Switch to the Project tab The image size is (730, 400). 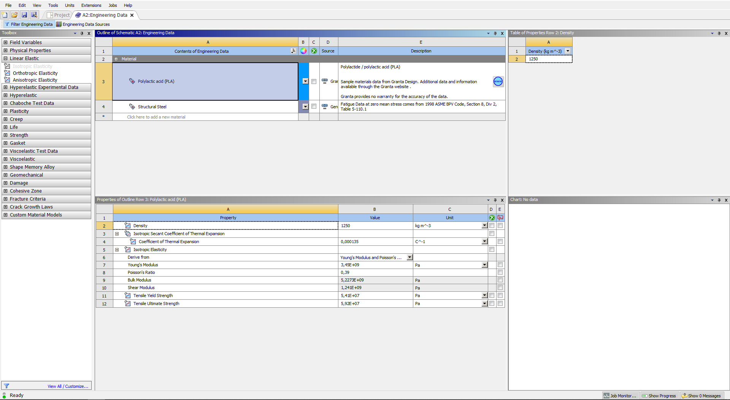59,15
